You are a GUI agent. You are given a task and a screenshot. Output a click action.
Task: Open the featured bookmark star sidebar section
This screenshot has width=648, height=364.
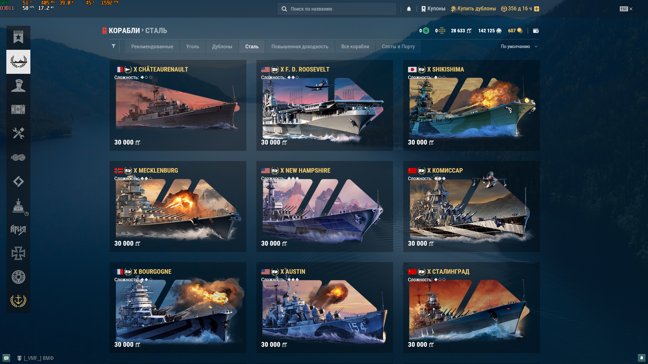18,37
